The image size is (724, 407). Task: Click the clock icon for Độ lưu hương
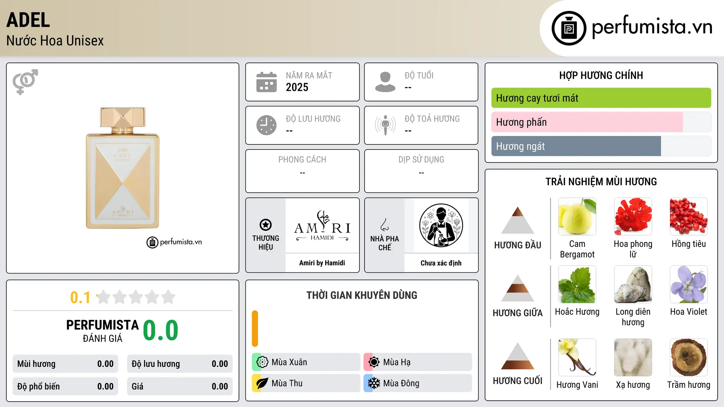click(267, 125)
